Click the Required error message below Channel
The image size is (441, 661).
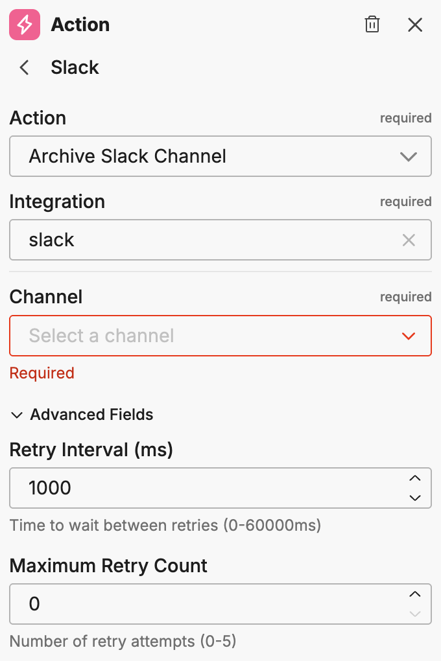(x=42, y=373)
